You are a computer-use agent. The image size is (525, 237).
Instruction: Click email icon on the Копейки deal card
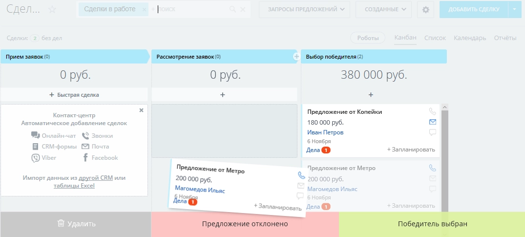click(433, 122)
